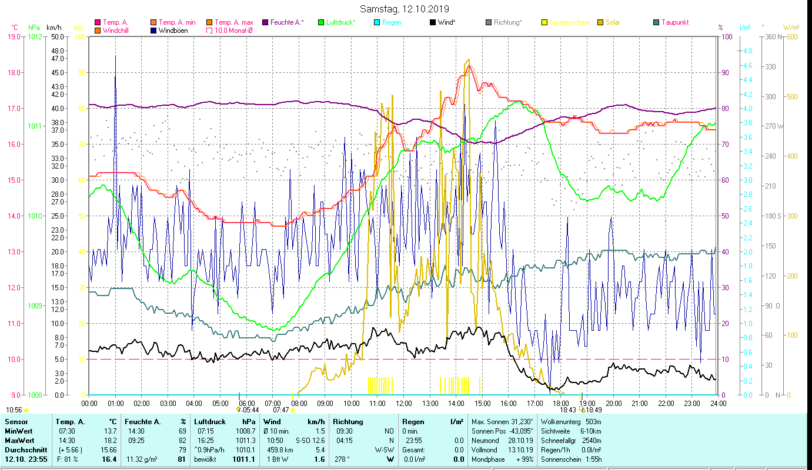Click the orange Windchill legend swatch
This screenshot has width=812, height=470.
point(98,31)
